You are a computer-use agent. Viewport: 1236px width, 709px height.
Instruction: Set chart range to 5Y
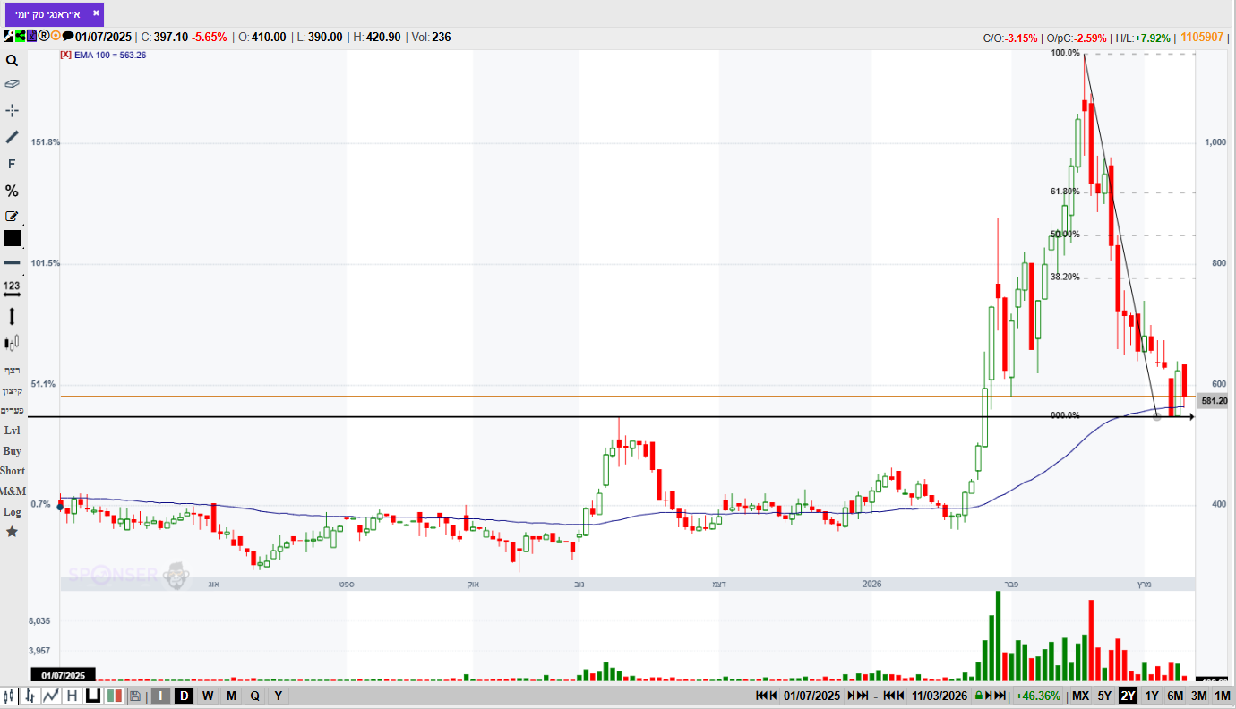point(1104,696)
